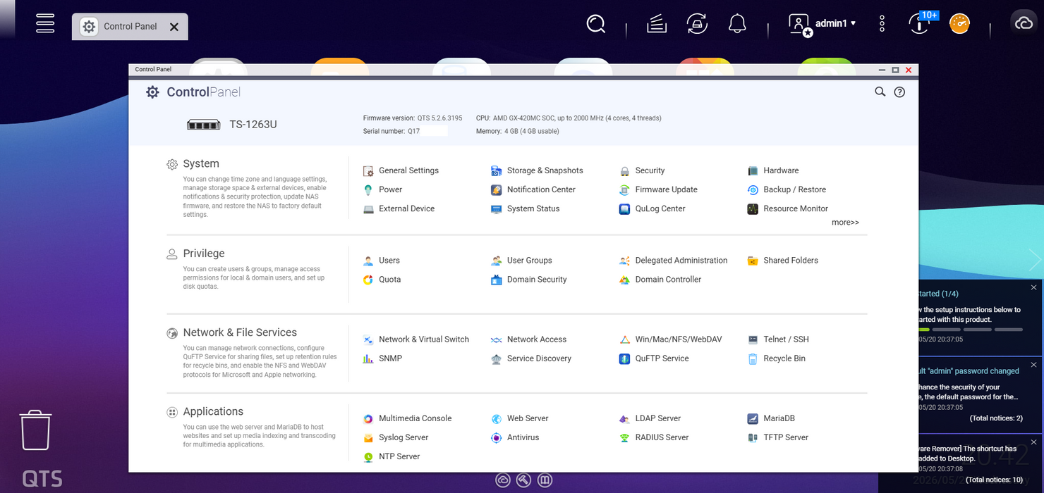
Task: Open Win/Mac/NFS/WebDAV link
Action: pos(679,339)
